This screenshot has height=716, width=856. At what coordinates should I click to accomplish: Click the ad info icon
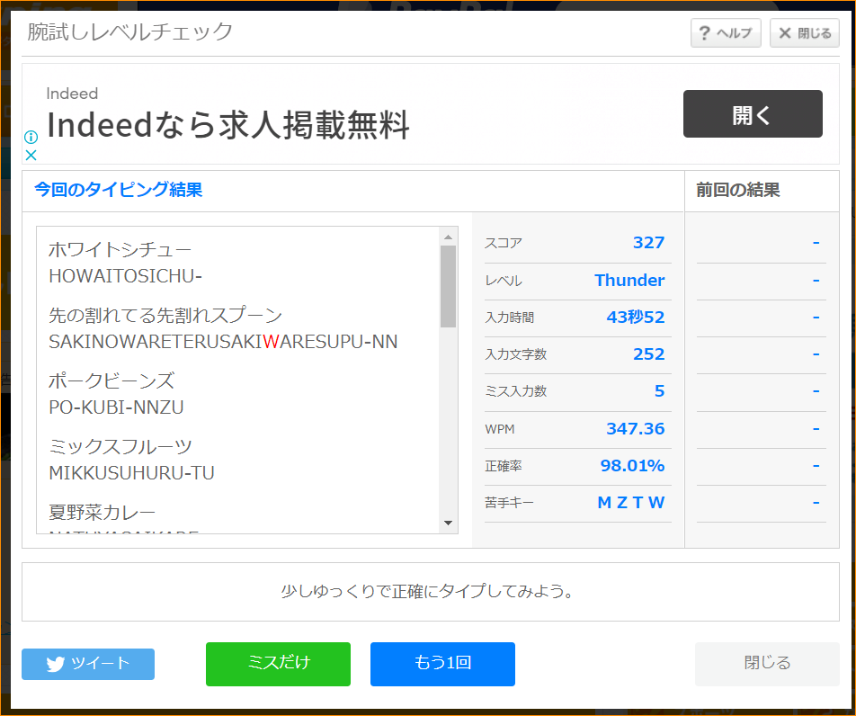(x=31, y=137)
